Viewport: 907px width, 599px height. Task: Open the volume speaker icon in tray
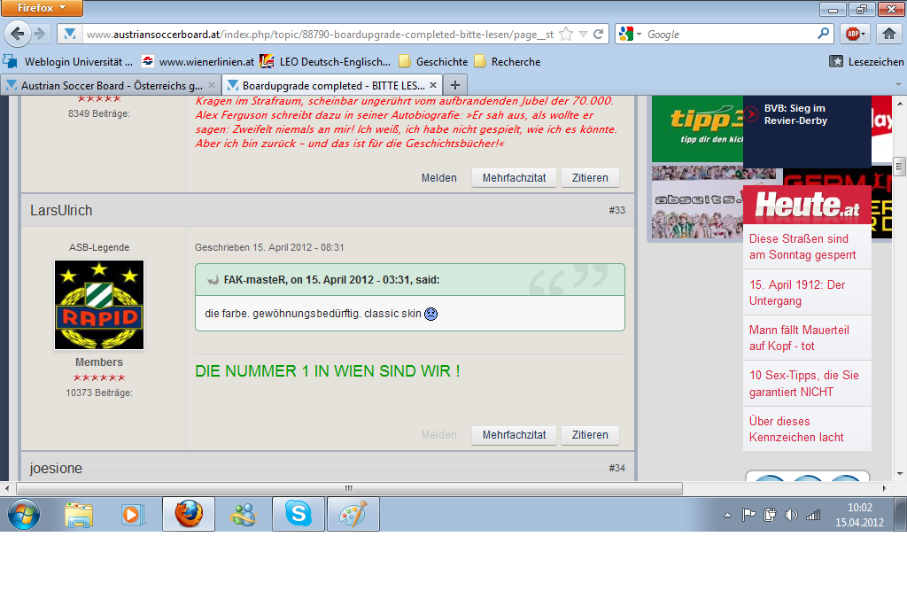click(x=791, y=515)
